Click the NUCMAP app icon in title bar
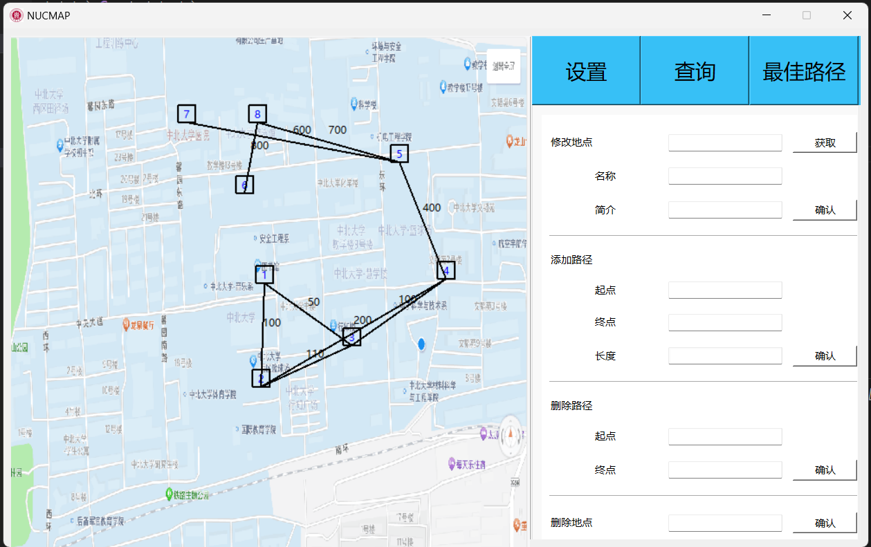This screenshot has height=547, width=871. click(x=16, y=15)
